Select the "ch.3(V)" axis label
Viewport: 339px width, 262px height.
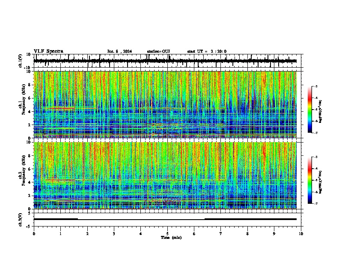click(21, 220)
